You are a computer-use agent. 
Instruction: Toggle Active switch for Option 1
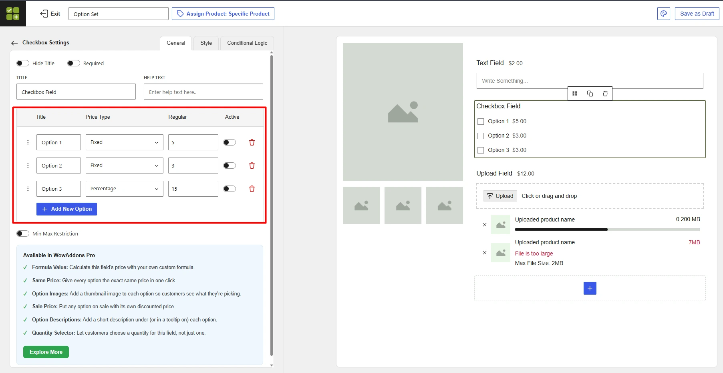click(230, 142)
